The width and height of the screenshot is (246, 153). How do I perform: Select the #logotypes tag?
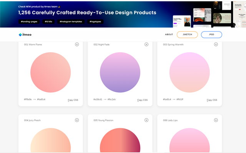point(95,21)
